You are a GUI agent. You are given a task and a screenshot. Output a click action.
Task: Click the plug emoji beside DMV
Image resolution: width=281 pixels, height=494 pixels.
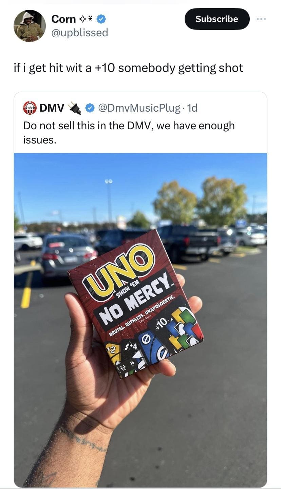tap(75, 108)
